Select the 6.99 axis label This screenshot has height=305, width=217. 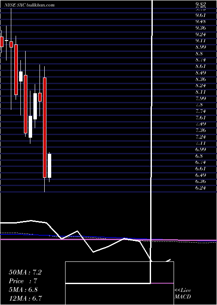pos(201,149)
